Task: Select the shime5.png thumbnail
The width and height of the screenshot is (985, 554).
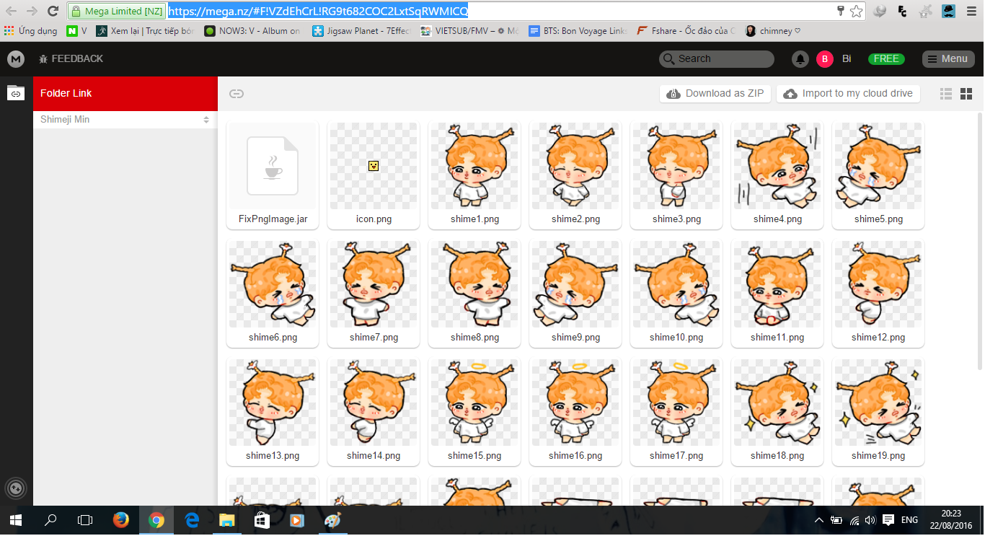Action: tap(878, 175)
